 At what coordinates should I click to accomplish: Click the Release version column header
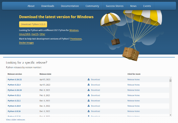15,74
